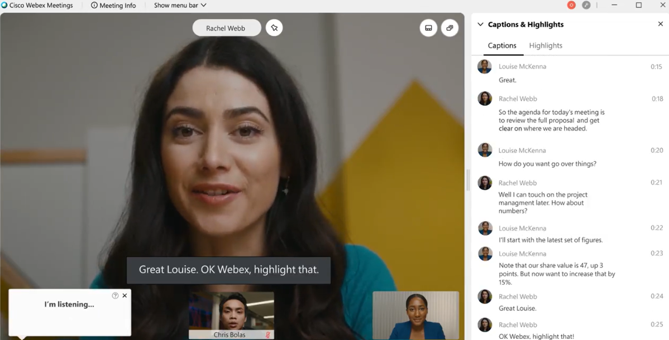
Task: Switch to the Highlights tab
Action: [x=545, y=45]
